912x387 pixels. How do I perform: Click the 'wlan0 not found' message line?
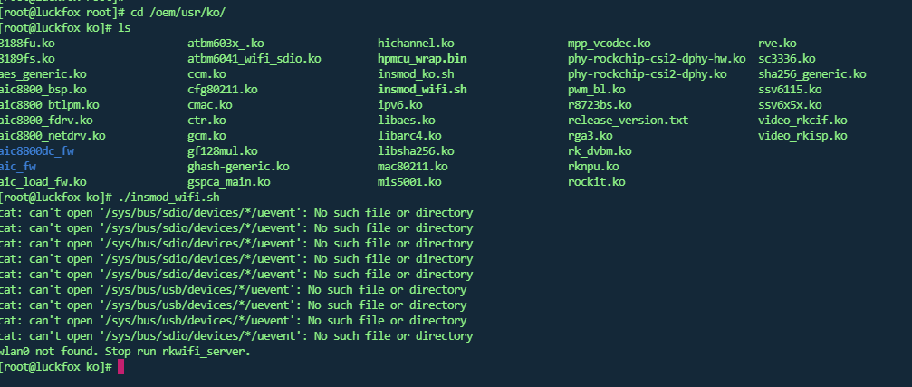tap(125, 352)
